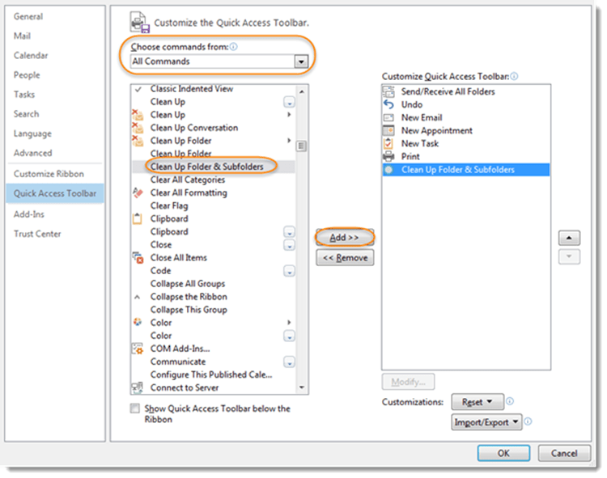The width and height of the screenshot is (607, 478).
Task: Open the Mail options category
Action: pyautogui.click(x=23, y=36)
